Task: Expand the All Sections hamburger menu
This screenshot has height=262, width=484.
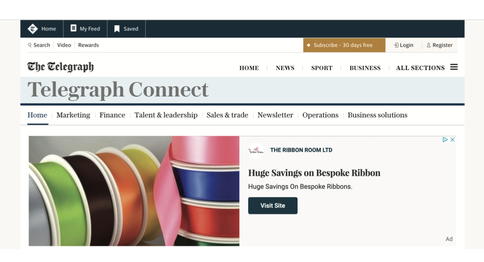Action: click(x=454, y=67)
